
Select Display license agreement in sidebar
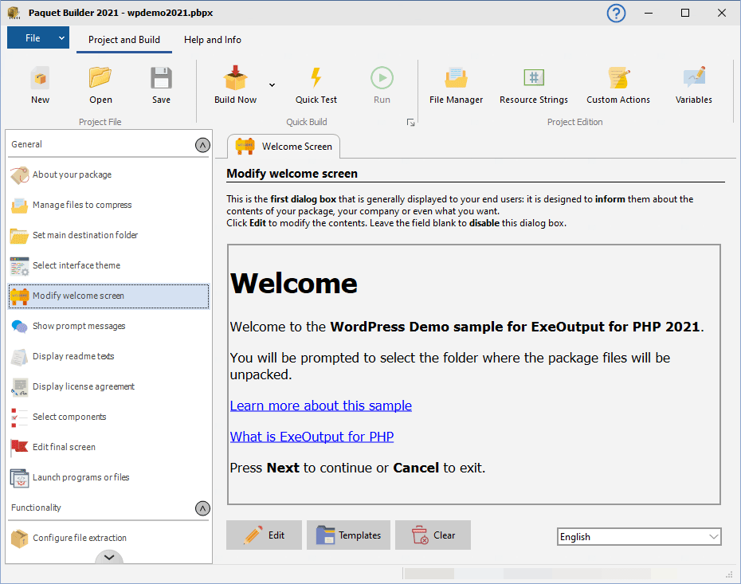point(83,386)
